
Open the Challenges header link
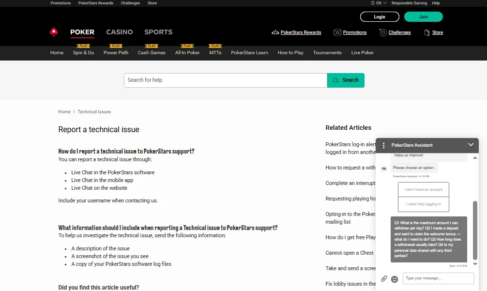[x=399, y=32]
